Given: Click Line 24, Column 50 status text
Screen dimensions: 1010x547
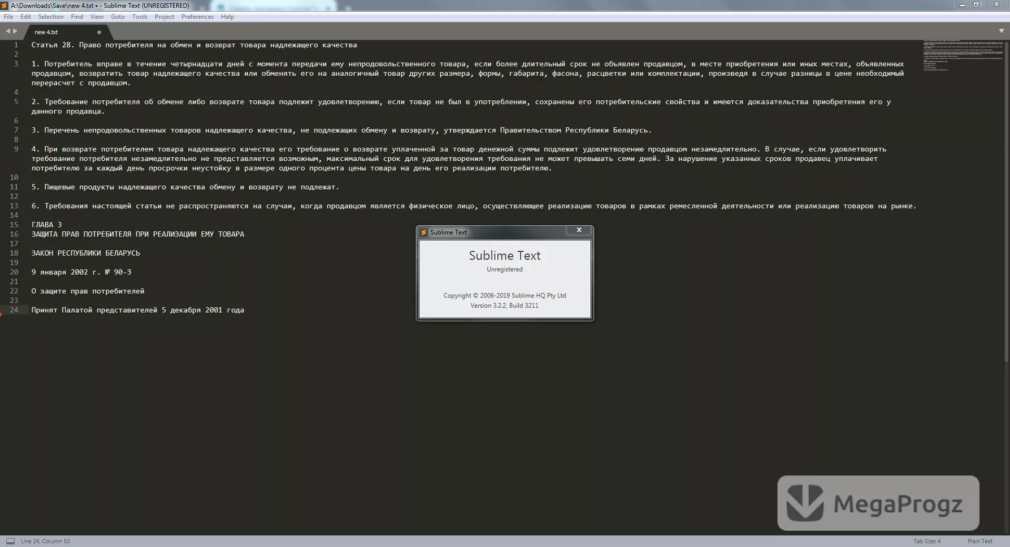Looking at the screenshot, I should (45, 541).
